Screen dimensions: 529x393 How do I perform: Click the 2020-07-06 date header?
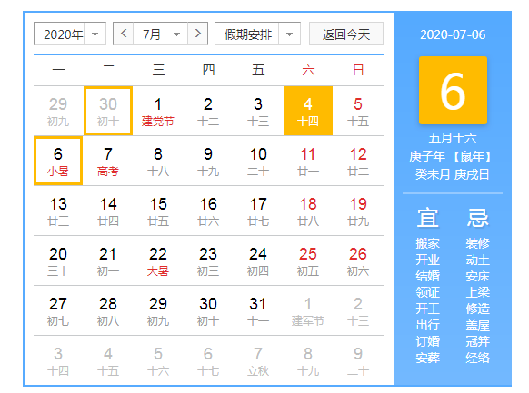point(453,34)
